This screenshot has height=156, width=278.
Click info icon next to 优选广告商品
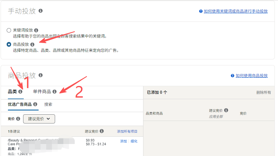(x=35, y=104)
